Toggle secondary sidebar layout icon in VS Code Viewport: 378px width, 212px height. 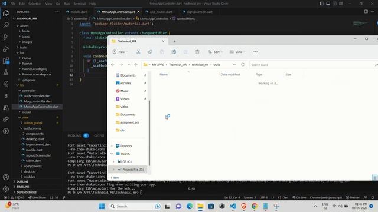pos(335,4)
